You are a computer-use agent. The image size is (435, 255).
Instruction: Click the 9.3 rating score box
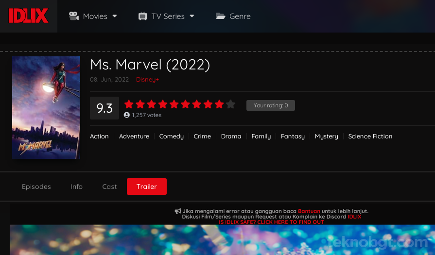(x=104, y=108)
